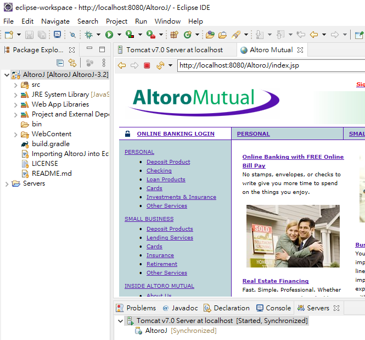Open the Navigate menu
The image size is (365, 340).
[55, 21]
